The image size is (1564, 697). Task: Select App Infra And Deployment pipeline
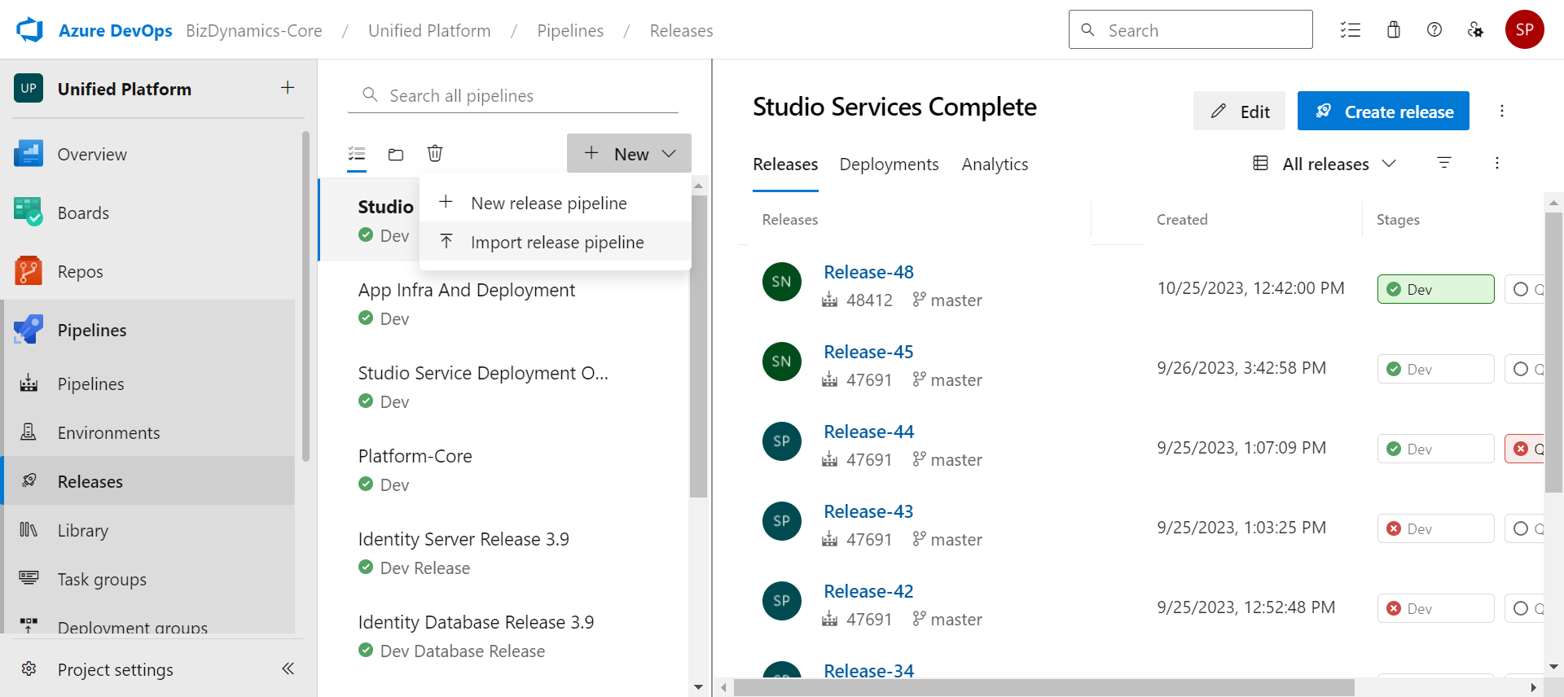point(503,304)
